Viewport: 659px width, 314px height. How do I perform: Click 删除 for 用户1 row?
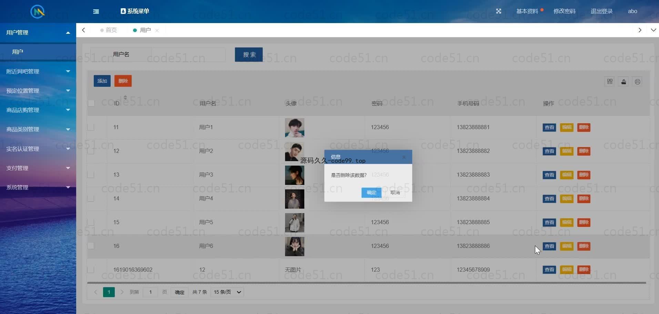point(584,127)
